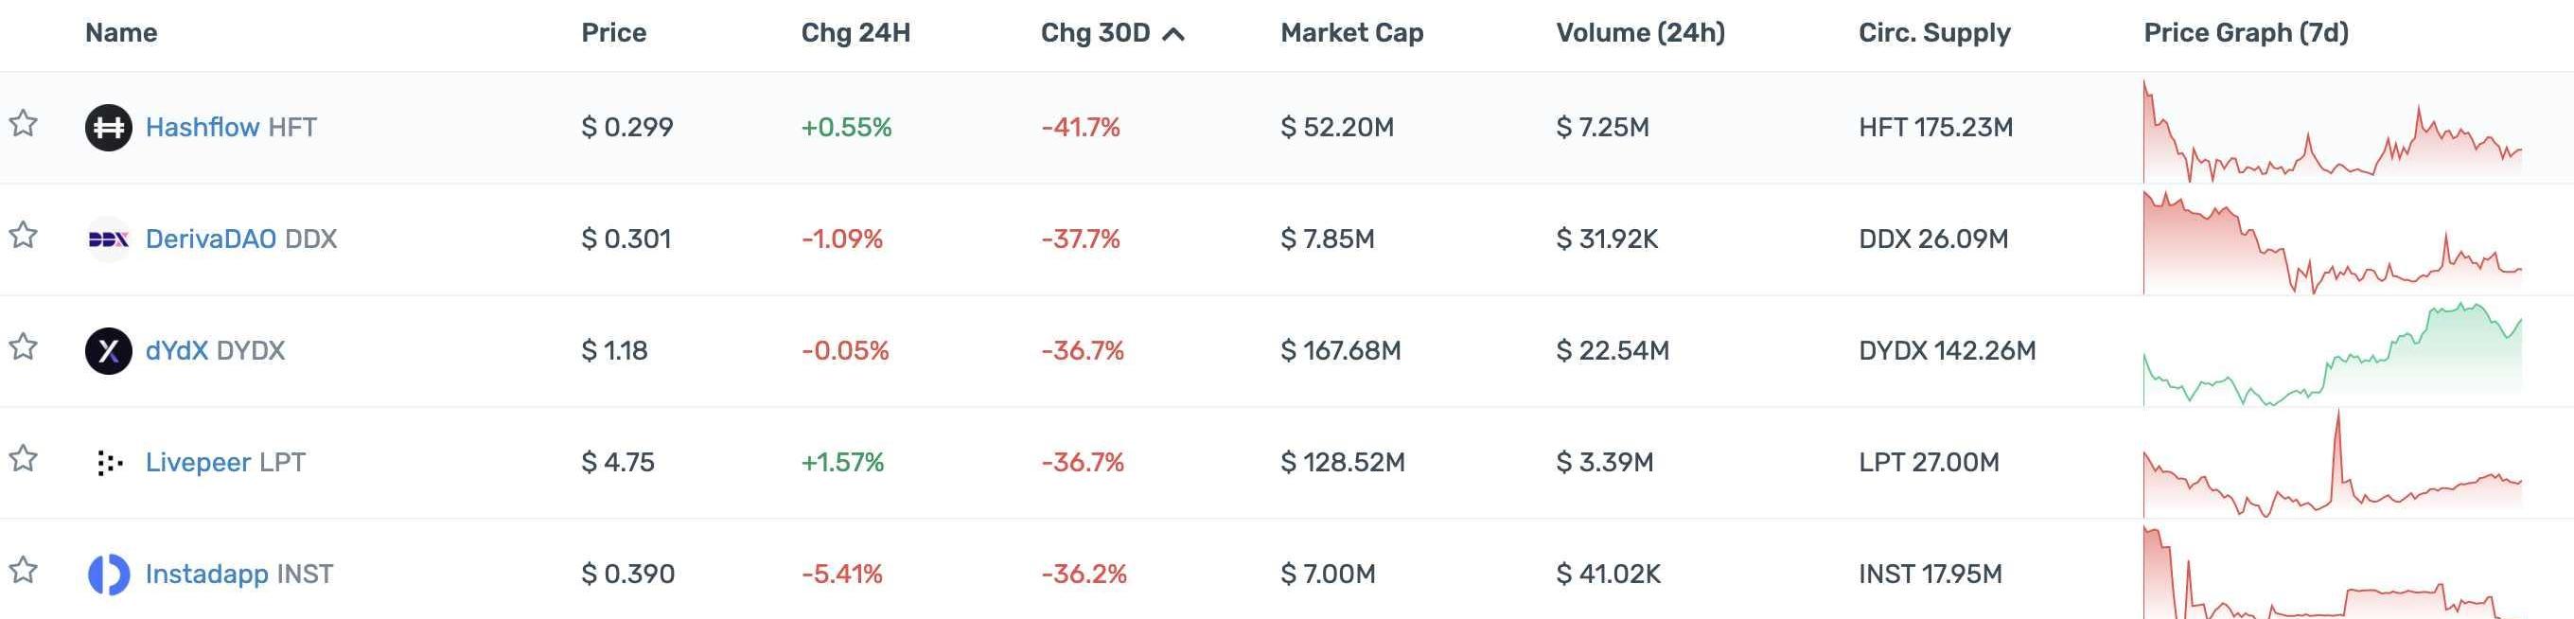The height and width of the screenshot is (619, 2574).
Task: Toggle the DerivaDAO favorite star
Action: [x=23, y=236]
